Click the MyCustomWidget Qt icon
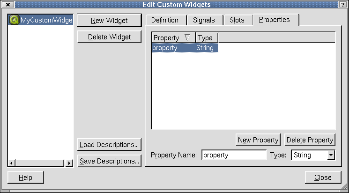Screen dimensions: 349x193 14,20
